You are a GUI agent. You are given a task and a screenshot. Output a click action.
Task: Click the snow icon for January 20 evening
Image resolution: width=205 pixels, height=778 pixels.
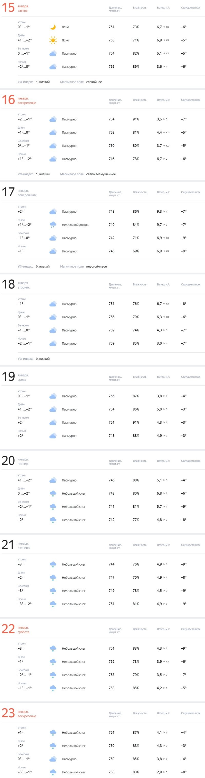[53, 506]
